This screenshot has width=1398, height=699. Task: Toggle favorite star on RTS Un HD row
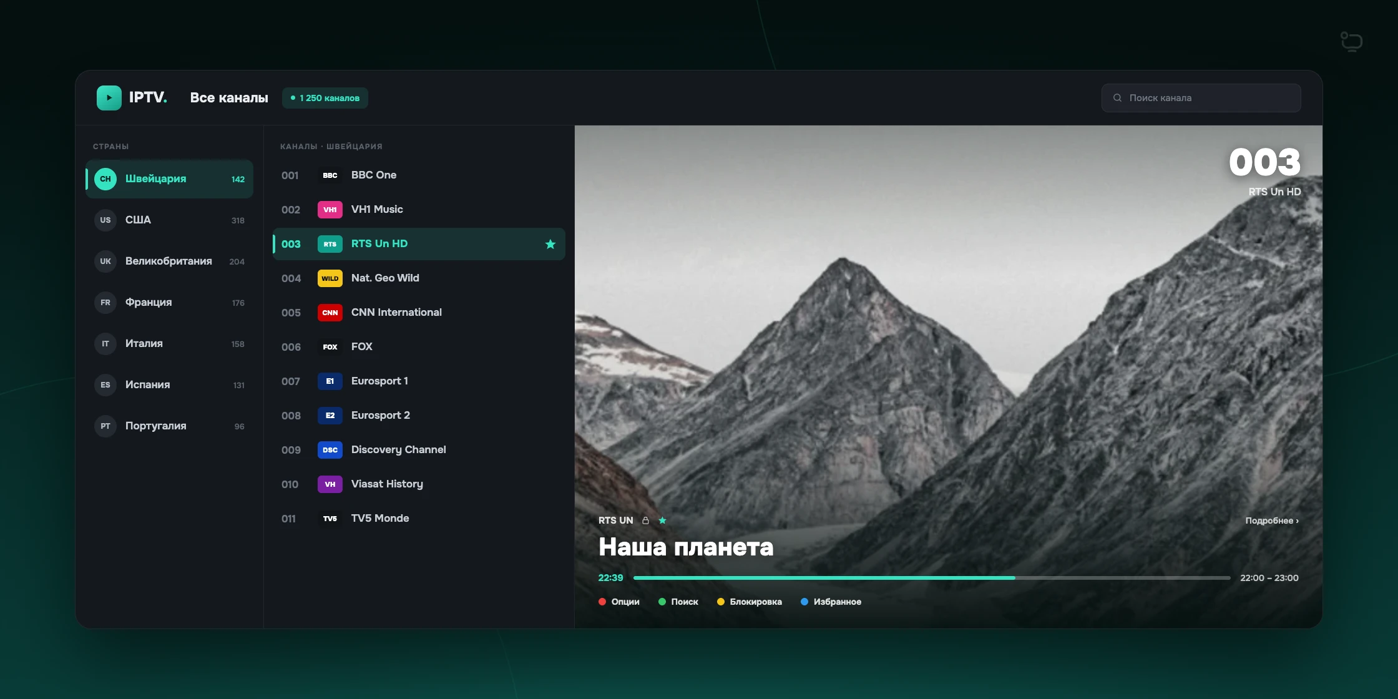pyautogui.click(x=550, y=244)
